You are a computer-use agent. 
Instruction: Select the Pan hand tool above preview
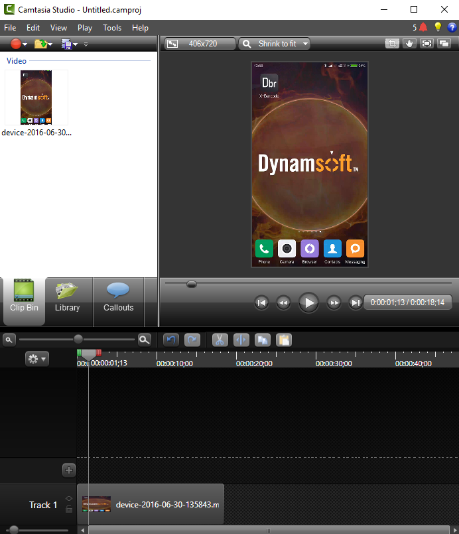tap(410, 44)
